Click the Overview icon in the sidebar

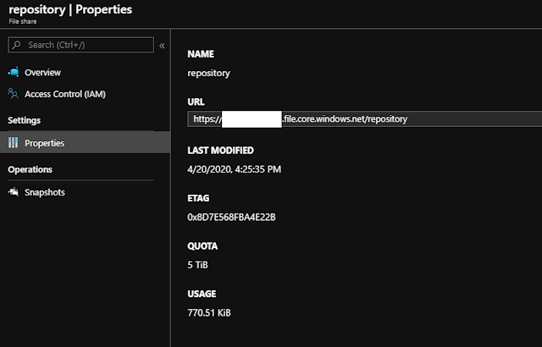point(13,73)
